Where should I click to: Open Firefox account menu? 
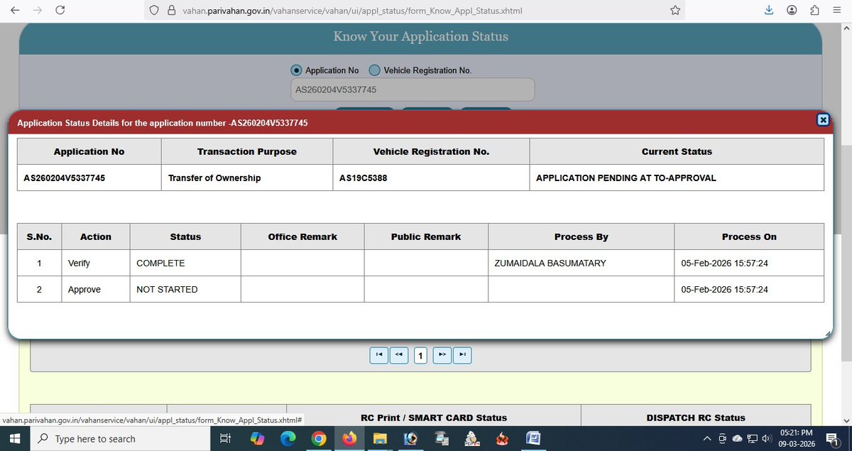tap(792, 11)
